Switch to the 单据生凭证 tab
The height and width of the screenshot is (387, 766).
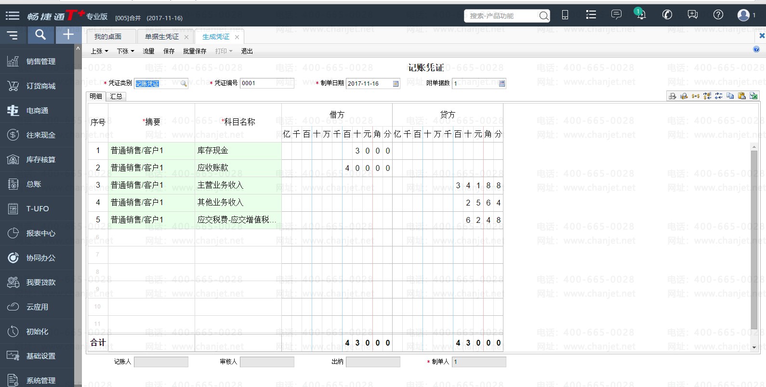(x=161, y=37)
